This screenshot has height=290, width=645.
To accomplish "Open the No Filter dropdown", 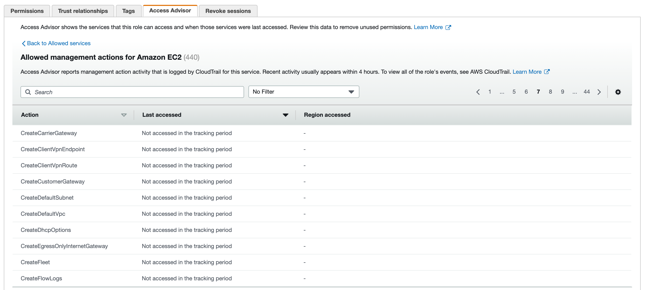I will coord(304,92).
